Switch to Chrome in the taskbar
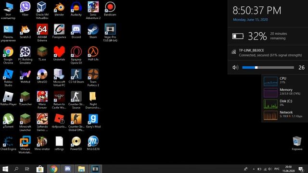The height and width of the screenshot is (173, 308). [53, 169]
